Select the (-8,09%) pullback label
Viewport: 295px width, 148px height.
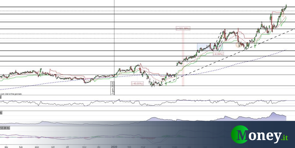(218, 54)
